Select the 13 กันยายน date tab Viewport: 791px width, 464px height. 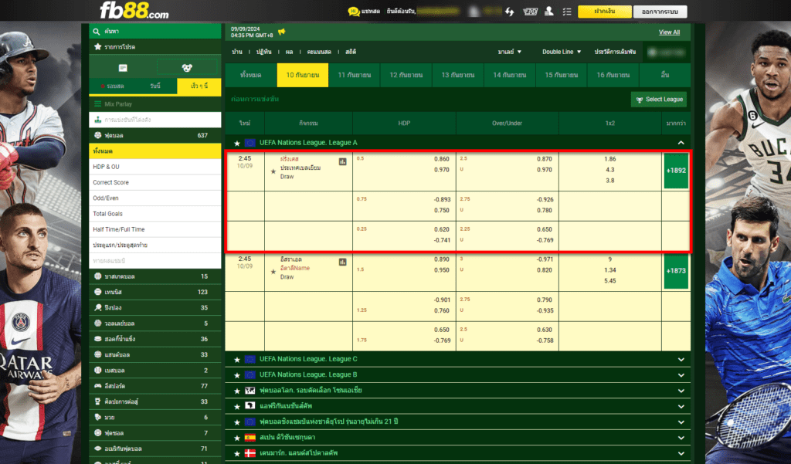[457, 75]
